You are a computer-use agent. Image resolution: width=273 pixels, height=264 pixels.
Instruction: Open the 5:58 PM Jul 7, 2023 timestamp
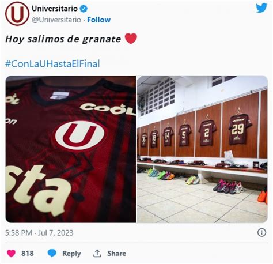click(x=39, y=233)
